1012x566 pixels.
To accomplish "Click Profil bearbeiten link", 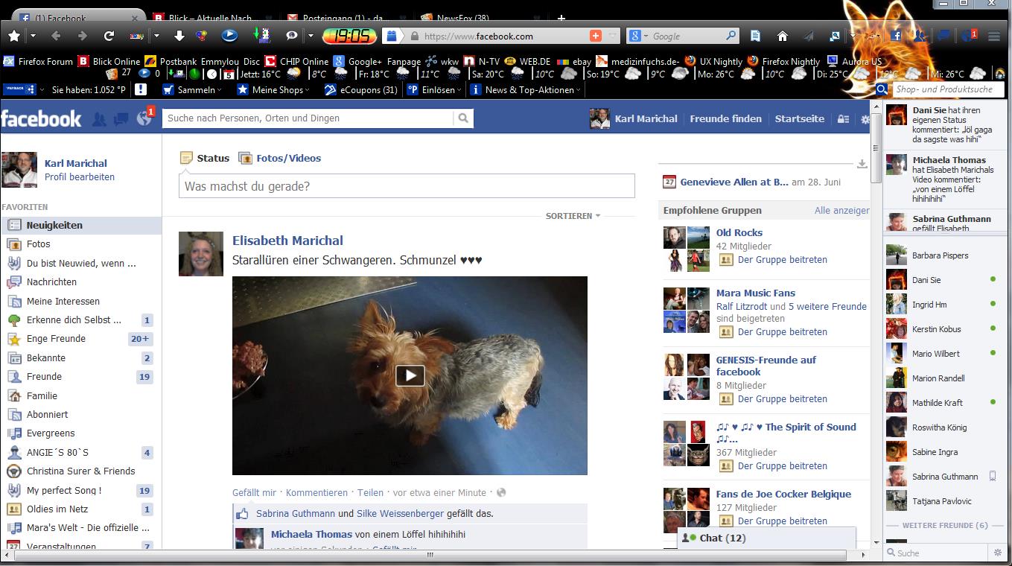I will 80,177.
